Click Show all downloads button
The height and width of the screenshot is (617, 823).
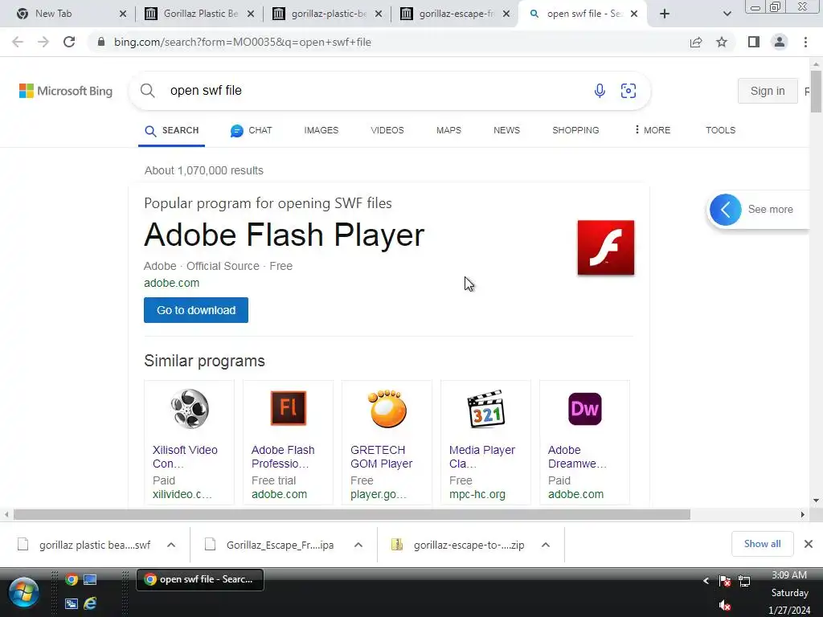coord(762,544)
